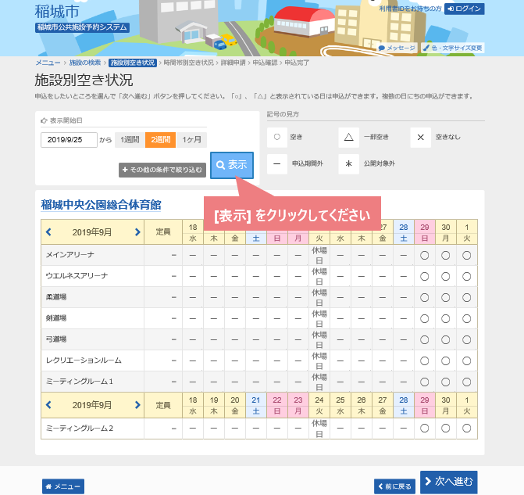The height and width of the screenshot is (495, 524).
Task: Click the 次へ進む next button
Action: tap(449, 482)
